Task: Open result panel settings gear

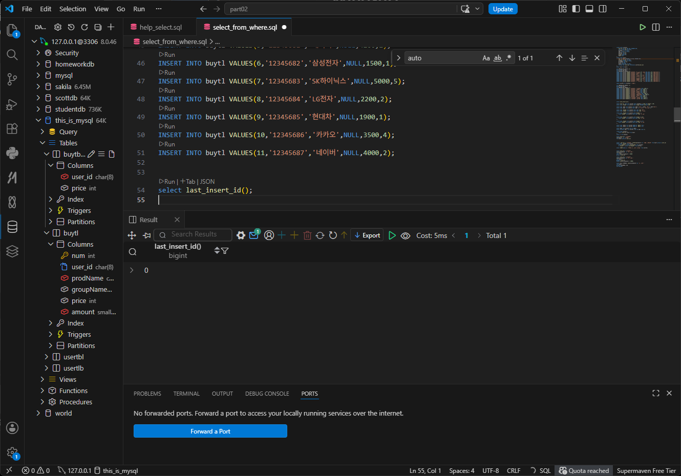Action: click(241, 235)
